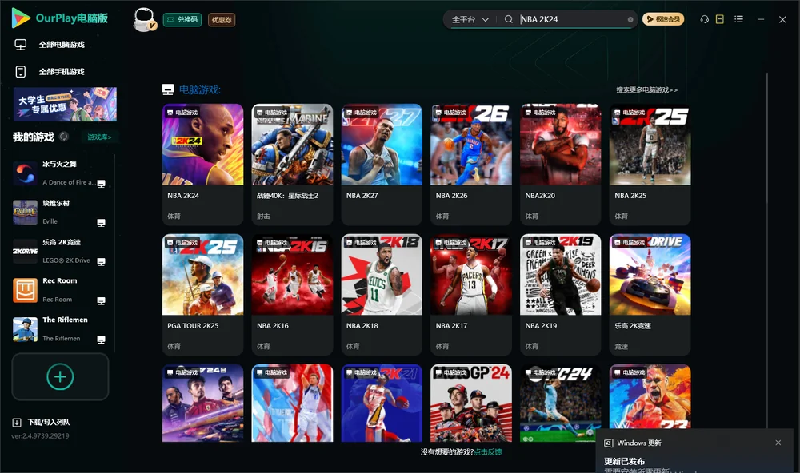Viewport: 800px width, 473px height.
Task: Open the NBA 2K25 game card
Action: point(650,164)
